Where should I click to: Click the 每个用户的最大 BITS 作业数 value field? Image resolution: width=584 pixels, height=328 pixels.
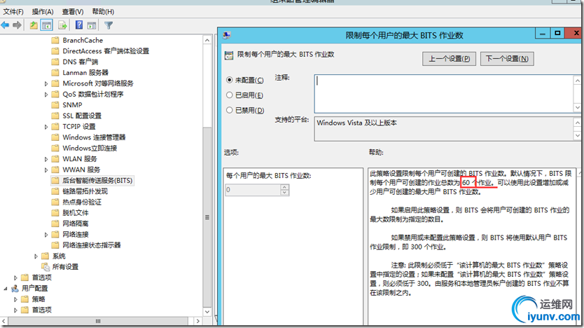pos(253,190)
